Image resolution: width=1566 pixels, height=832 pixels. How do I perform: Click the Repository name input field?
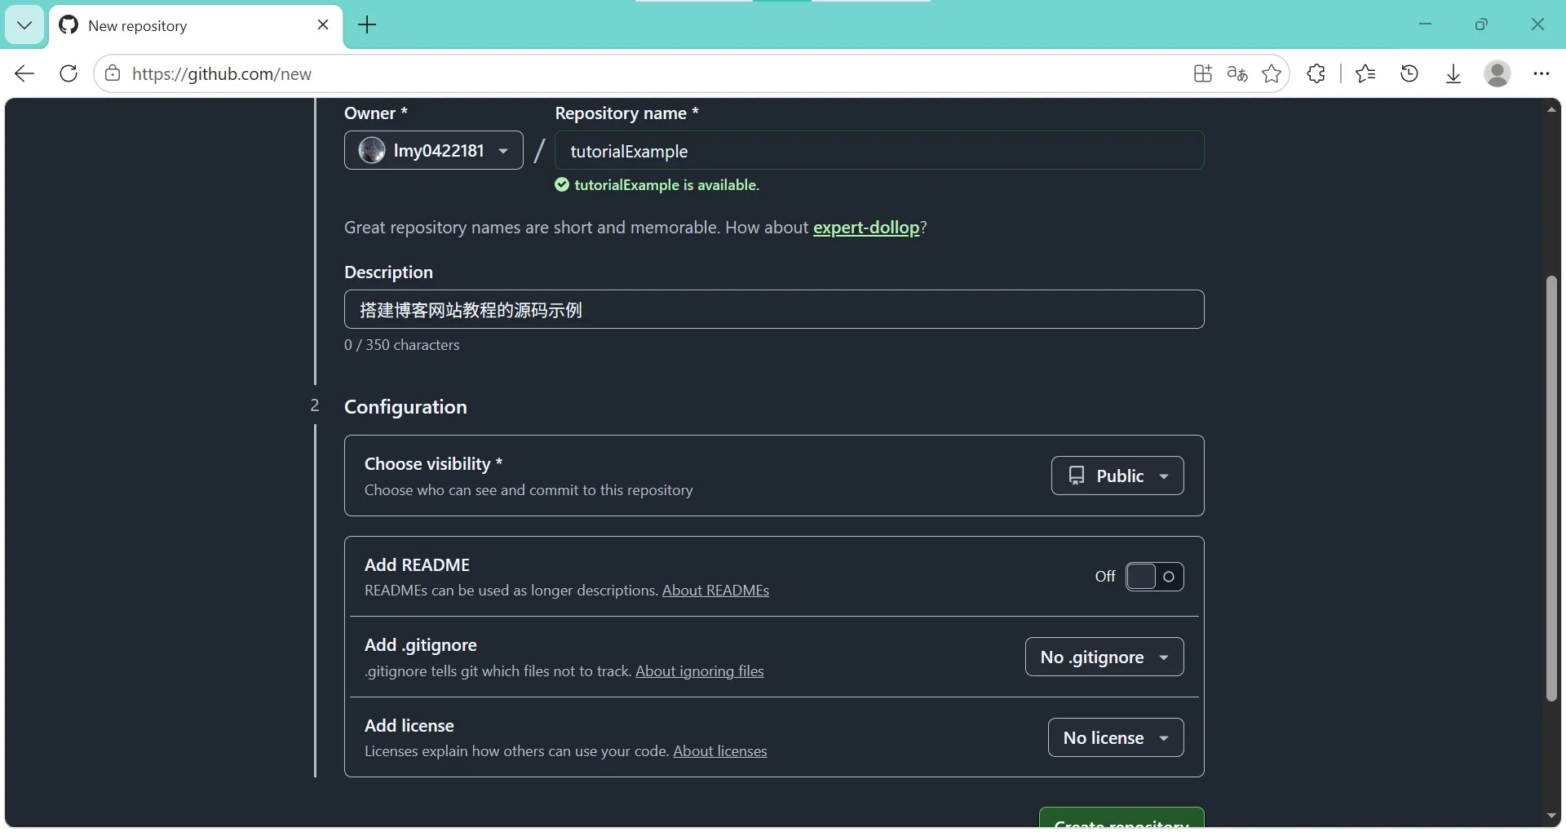[879, 150]
